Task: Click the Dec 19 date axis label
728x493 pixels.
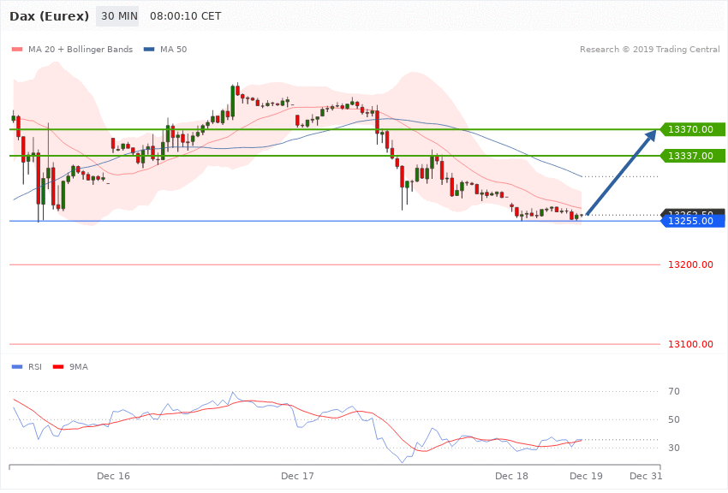Action: 586,476
